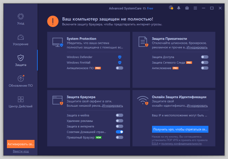
Task: Click the Advanced SystemCare 15 Free title
Action: point(131,9)
